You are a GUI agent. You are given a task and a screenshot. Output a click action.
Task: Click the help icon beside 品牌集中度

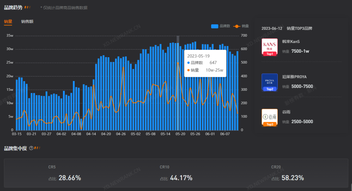tap(31, 148)
